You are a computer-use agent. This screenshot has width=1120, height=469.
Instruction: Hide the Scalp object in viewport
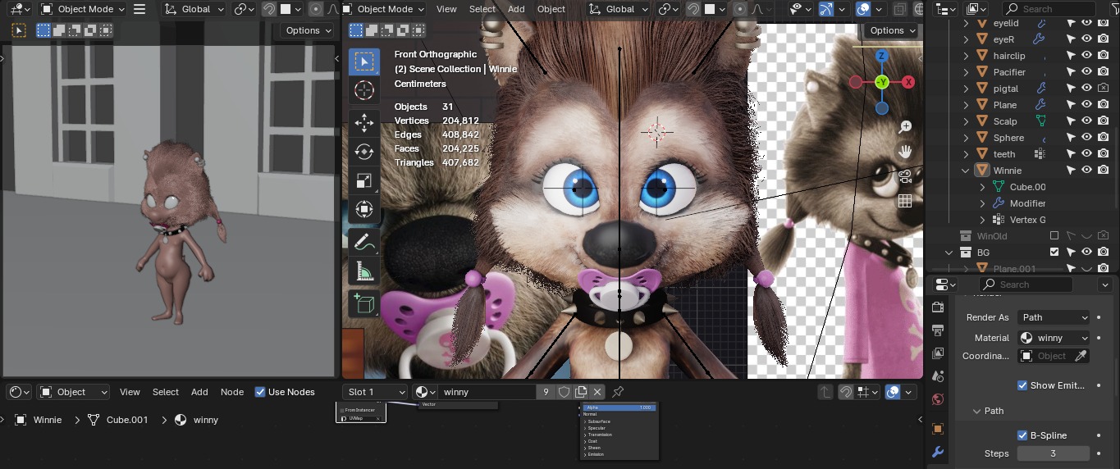click(1086, 121)
